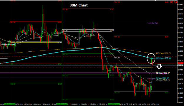Viewport: 184px width, 106px height.
Task: Click the 10 Feb 15:30 time axis label
Action: point(47,104)
